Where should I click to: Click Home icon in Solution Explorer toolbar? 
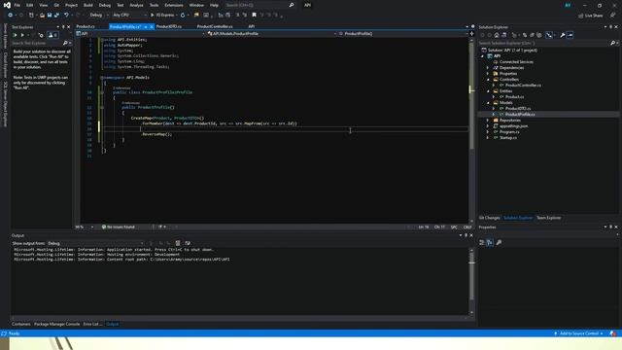point(497,35)
